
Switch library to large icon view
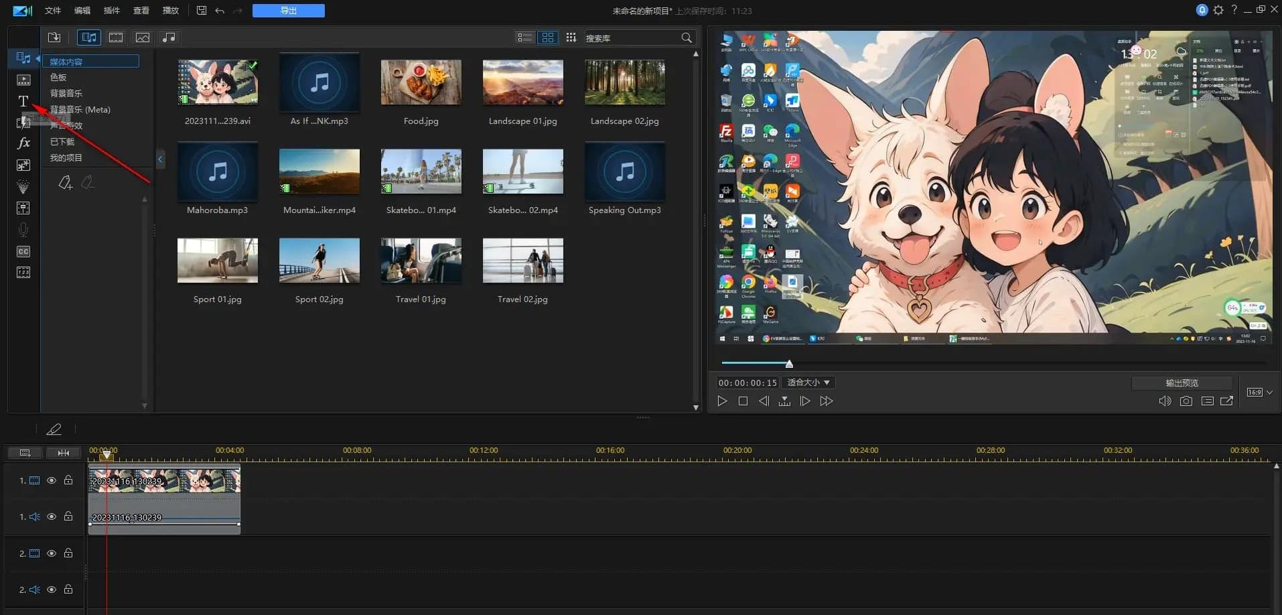548,38
